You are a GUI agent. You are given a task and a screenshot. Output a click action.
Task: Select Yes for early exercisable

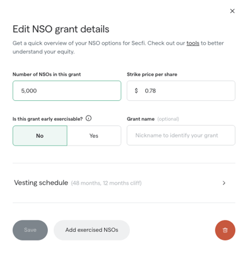tap(94, 136)
